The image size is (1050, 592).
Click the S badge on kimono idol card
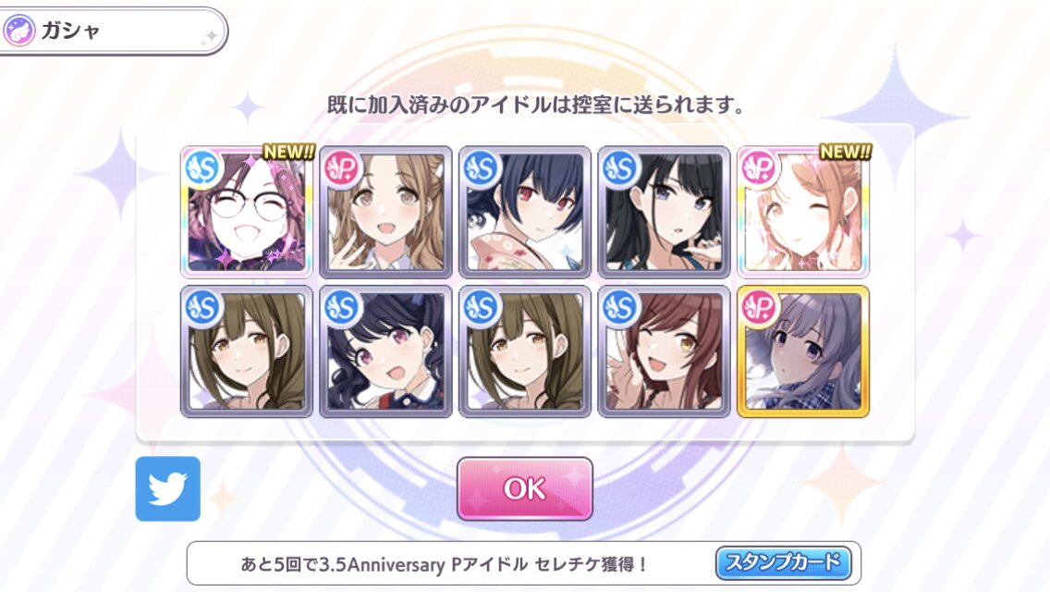(x=482, y=167)
